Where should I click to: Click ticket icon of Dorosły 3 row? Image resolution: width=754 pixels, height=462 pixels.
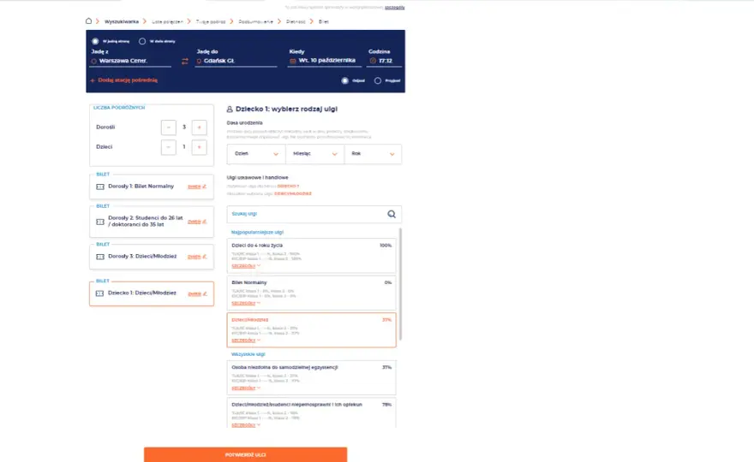(x=100, y=257)
